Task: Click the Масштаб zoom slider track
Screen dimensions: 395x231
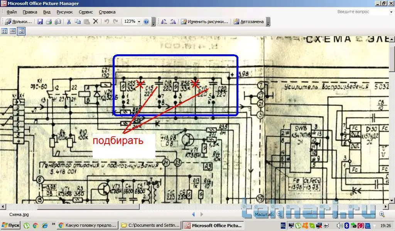Action: (x=331, y=214)
